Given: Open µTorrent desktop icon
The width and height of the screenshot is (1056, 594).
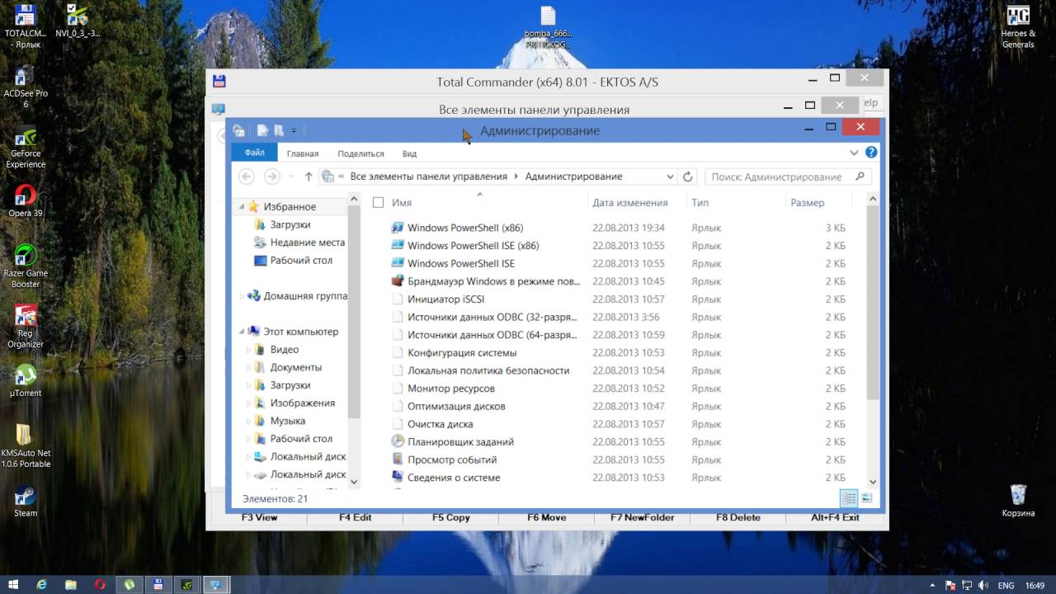Looking at the screenshot, I should tap(26, 380).
